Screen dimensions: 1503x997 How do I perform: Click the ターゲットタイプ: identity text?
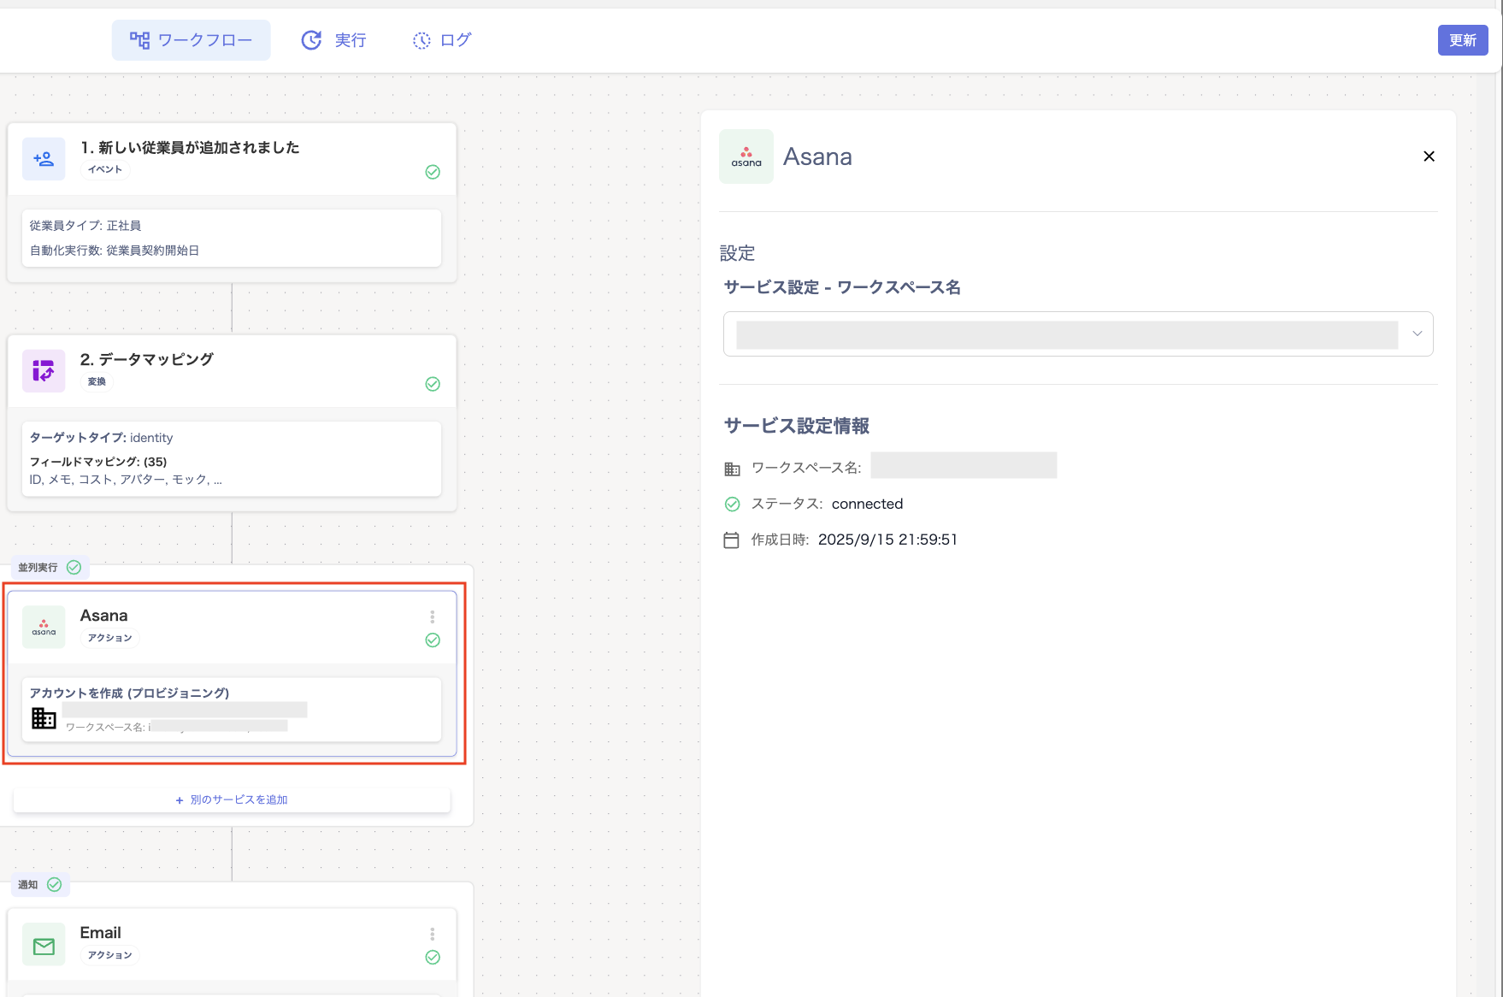pos(101,438)
